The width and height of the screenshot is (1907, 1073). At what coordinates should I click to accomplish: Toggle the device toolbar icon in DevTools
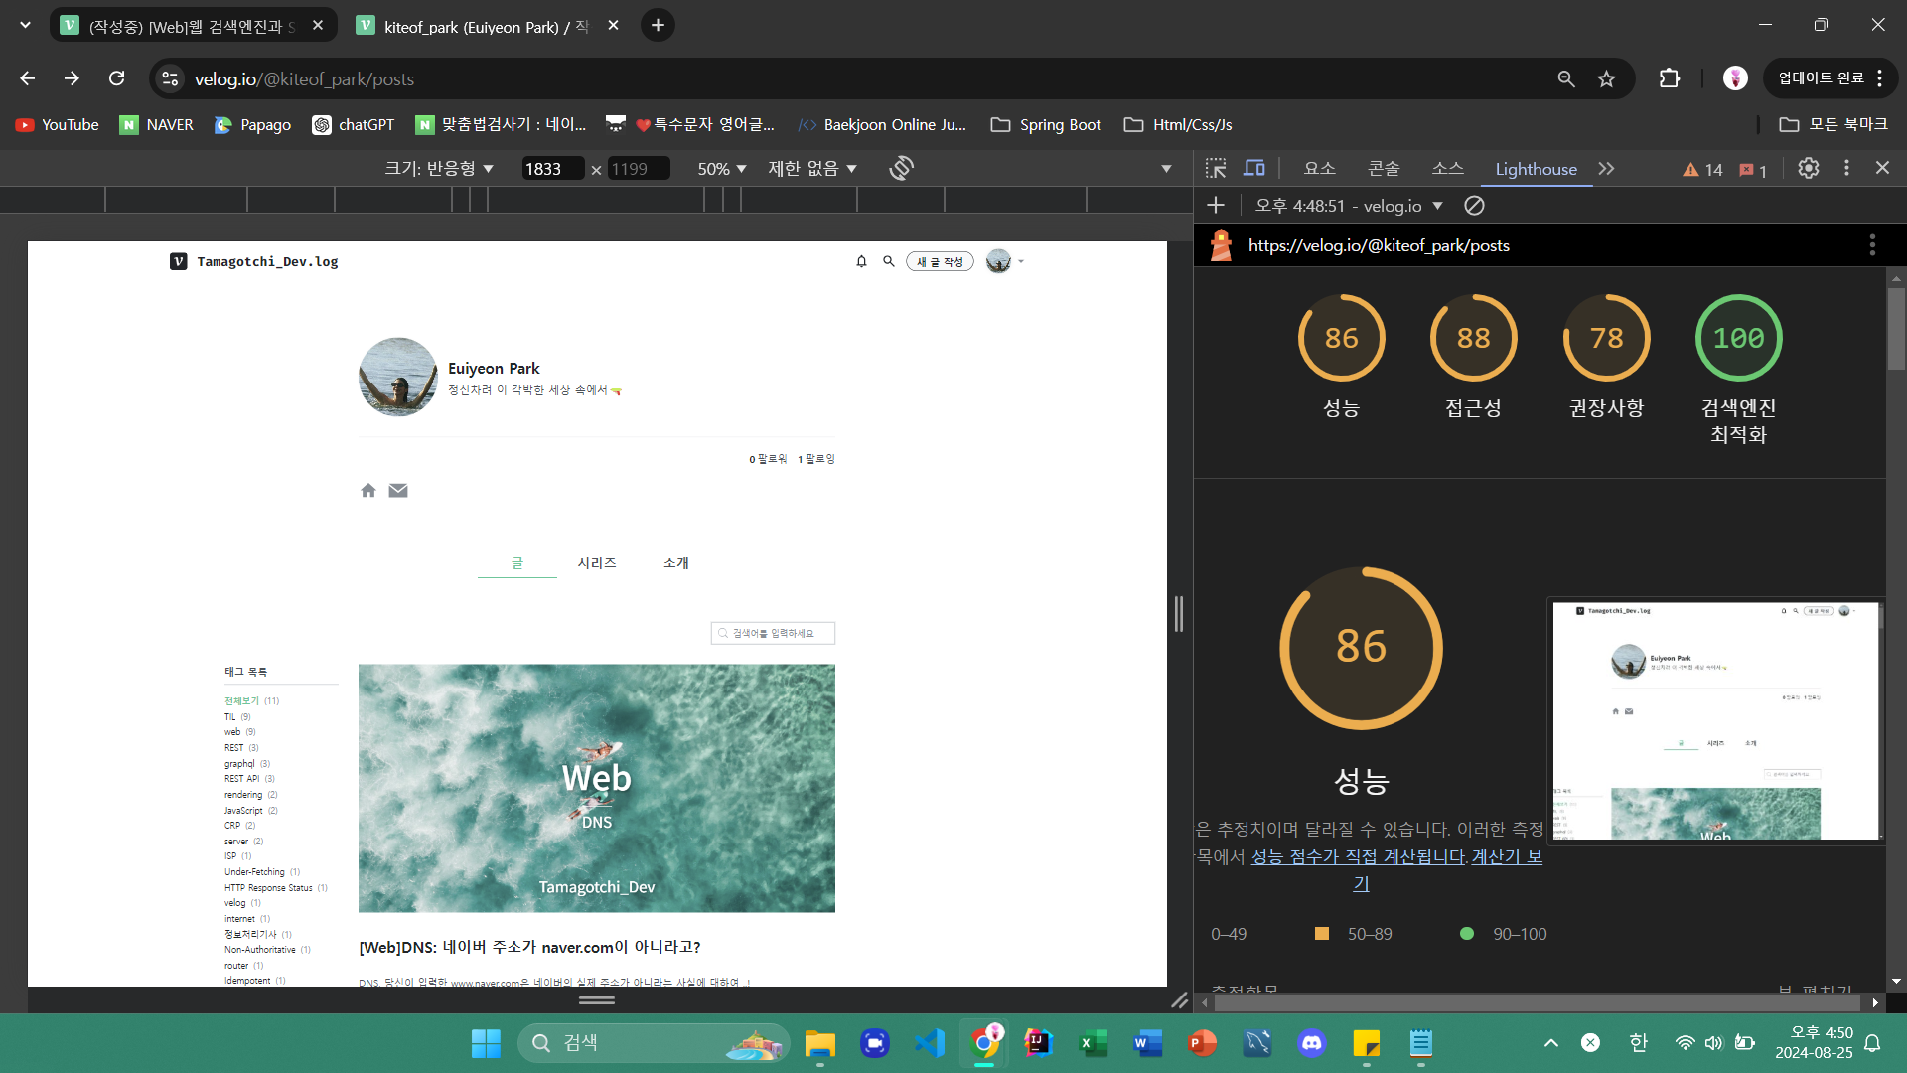(x=1254, y=168)
